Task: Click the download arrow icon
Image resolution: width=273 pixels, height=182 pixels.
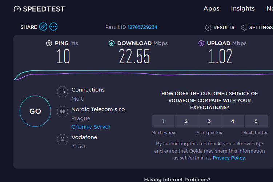Action: point(112,43)
